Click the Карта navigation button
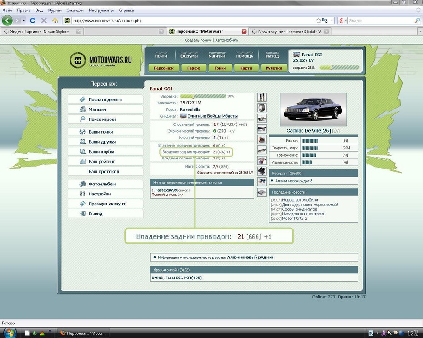 246,68
